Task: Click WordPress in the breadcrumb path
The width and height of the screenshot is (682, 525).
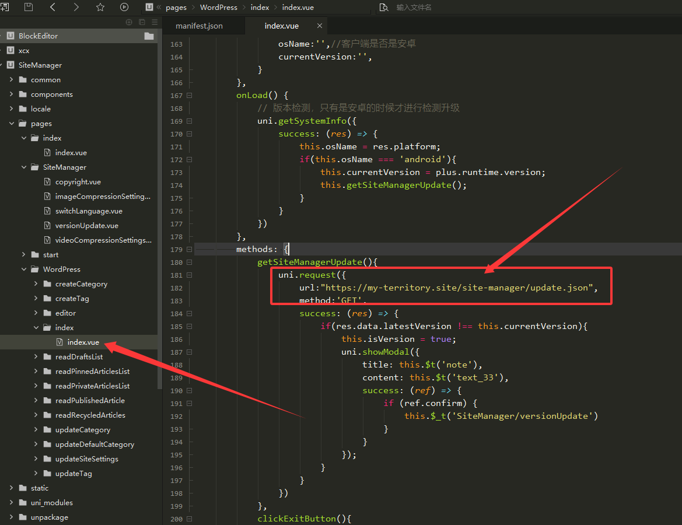Action: (218, 8)
